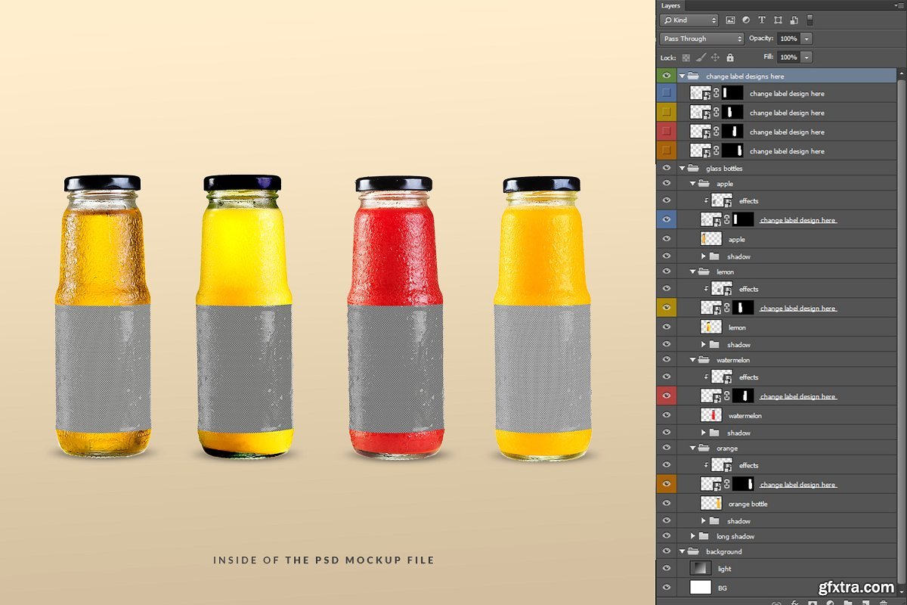Image resolution: width=907 pixels, height=605 pixels.
Task: Click the shape layer filter icon
Action: click(x=778, y=20)
